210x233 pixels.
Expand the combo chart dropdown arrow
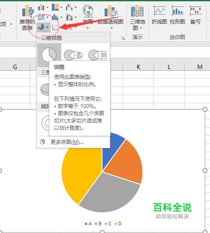(76, 18)
